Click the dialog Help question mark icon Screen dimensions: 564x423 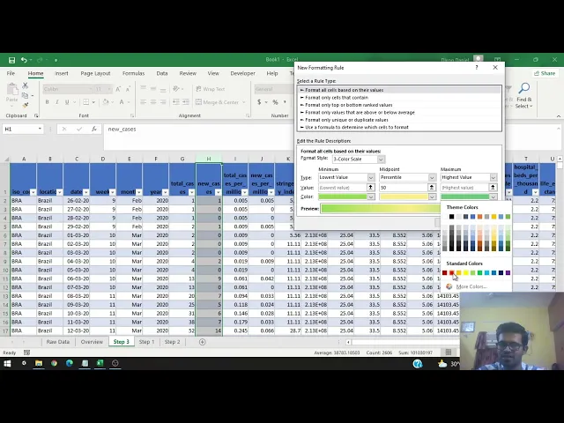pyautogui.click(x=477, y=67)
